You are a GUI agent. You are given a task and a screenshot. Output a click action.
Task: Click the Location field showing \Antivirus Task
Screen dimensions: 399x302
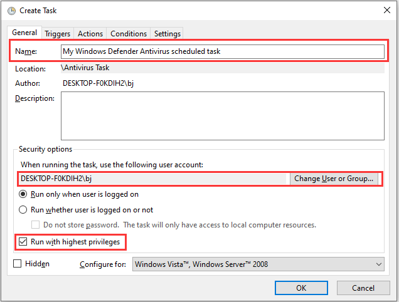222,68
